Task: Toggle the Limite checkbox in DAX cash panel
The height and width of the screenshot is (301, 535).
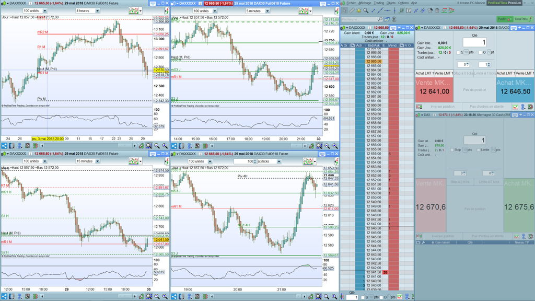Action: click(479, 150)
